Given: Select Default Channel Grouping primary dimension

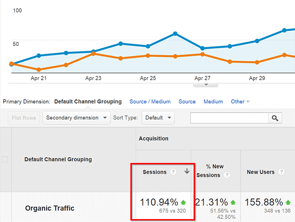Looking at the screenshot, I should [88, 101].
